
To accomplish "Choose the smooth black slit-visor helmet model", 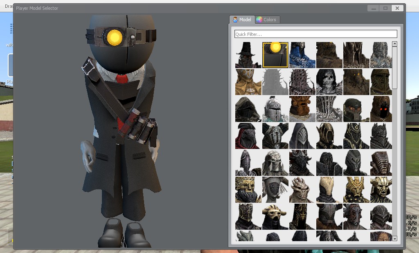I will pos(356,163).
